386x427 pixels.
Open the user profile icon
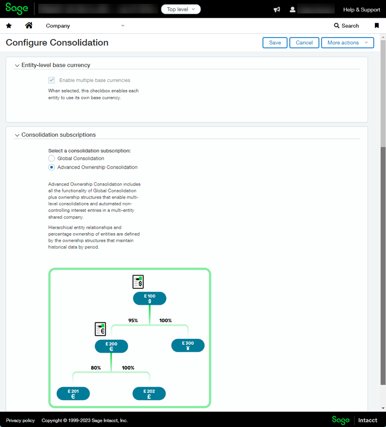coord(292,9)
